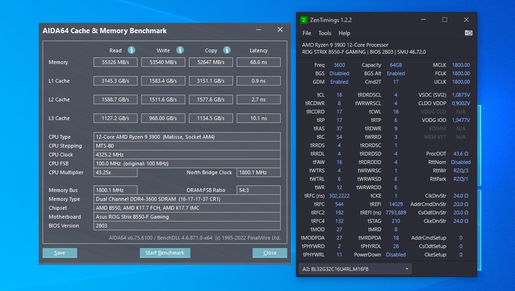Minimize the ZenTimings window
This screenshot has height=291, width=515.
click(423, 20)
